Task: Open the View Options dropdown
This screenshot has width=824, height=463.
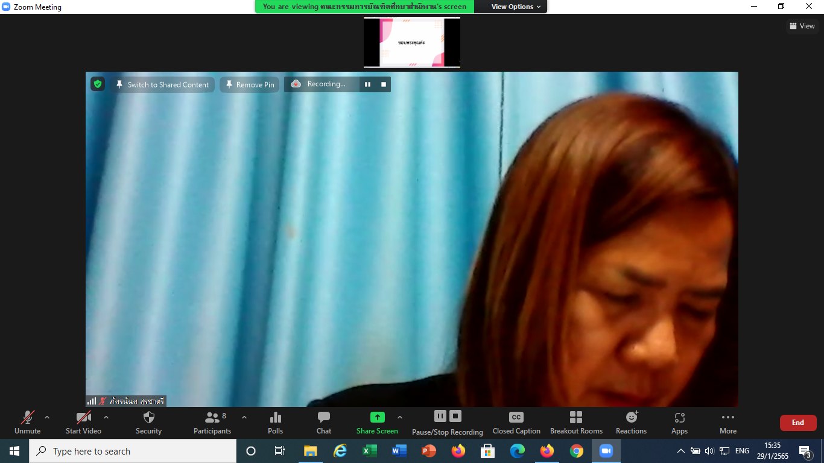Action: point(516,7)
